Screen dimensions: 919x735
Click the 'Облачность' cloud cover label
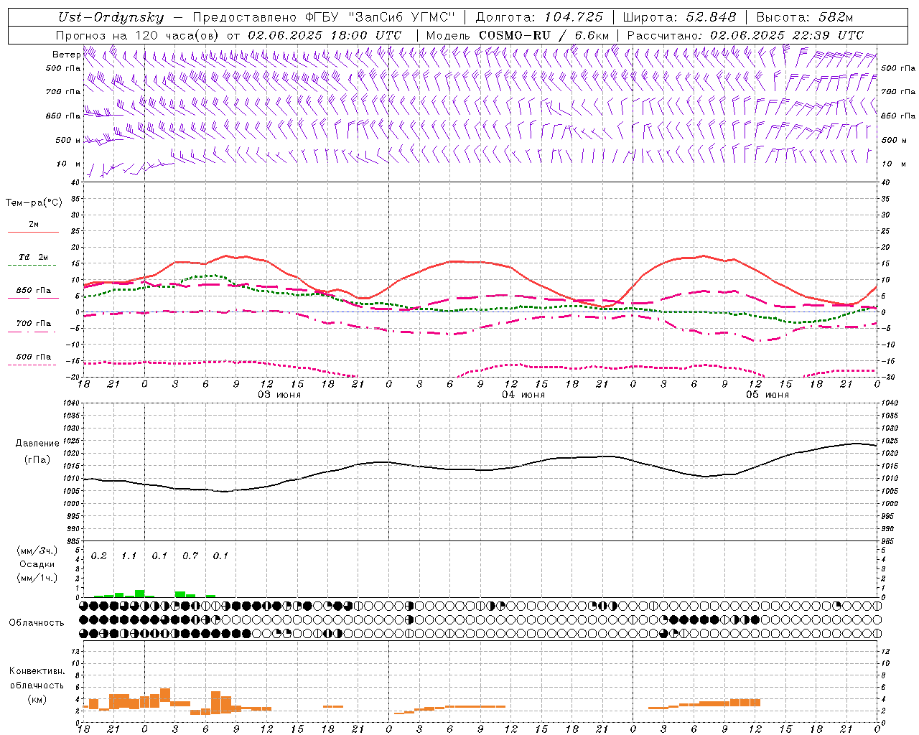point(37,622)
